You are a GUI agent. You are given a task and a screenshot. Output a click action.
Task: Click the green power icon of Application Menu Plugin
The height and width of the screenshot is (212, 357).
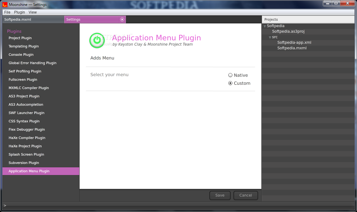tap(97, 40)
